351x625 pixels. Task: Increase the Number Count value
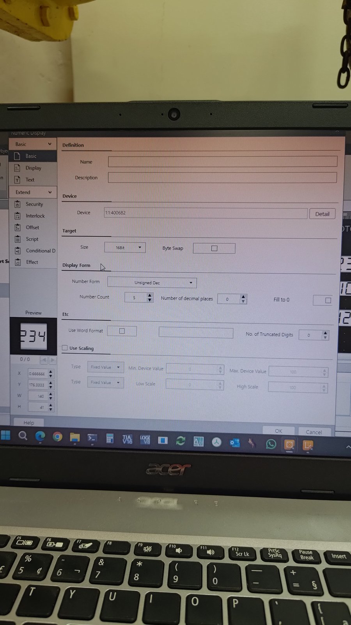150,295
